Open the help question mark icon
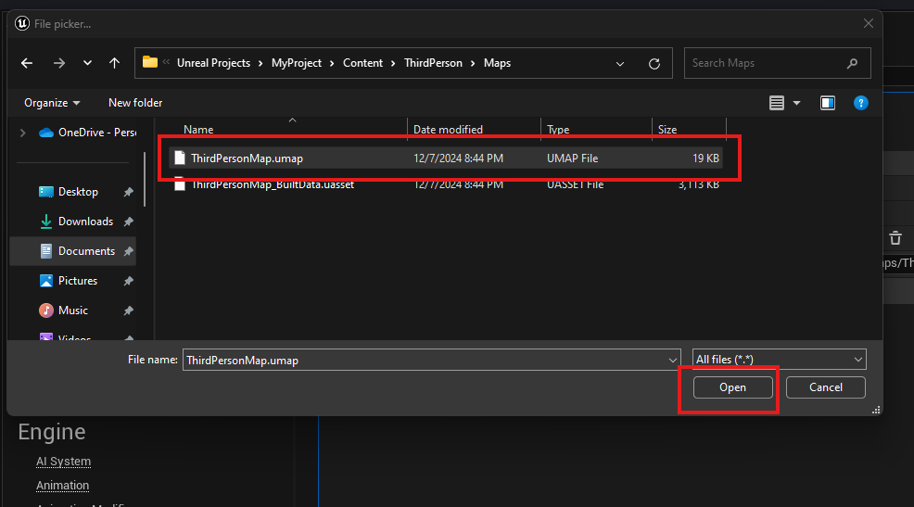914x507 pixels. [x=860, y=103]
